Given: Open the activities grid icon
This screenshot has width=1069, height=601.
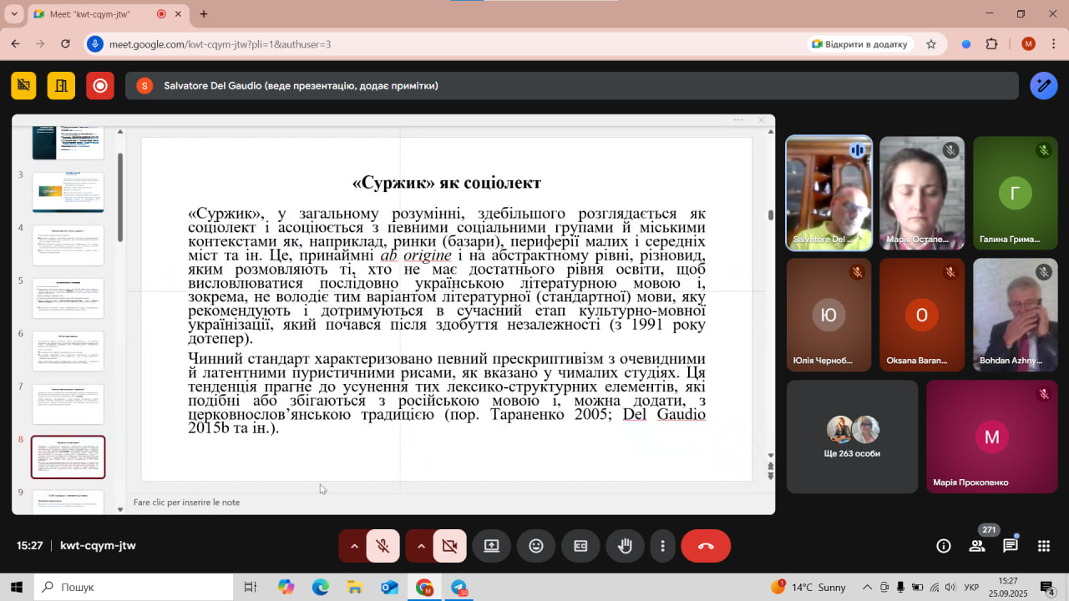Looking at the screenshot, I should coord(1043,546).
